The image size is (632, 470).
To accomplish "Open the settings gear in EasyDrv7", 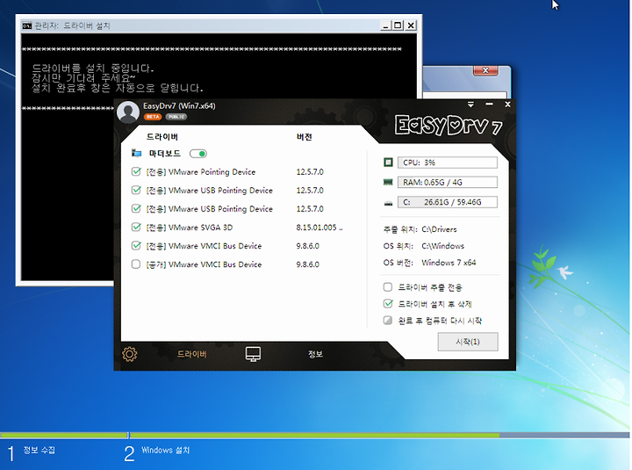I will tap(129, 354).
